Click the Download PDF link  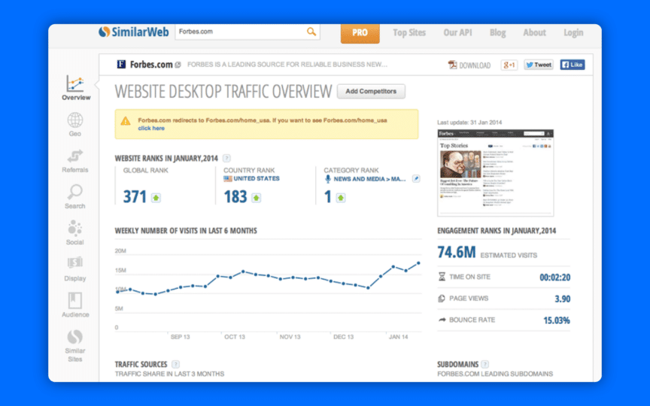tap(469, 65)
